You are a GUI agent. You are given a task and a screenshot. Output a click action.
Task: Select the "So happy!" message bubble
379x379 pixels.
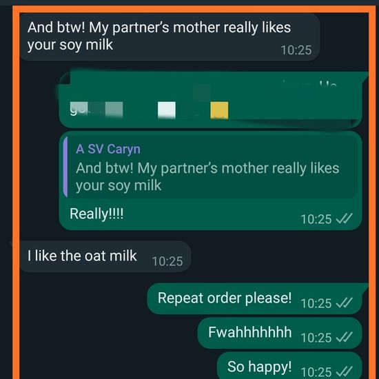pyautogui.click(x=289, y=365)
